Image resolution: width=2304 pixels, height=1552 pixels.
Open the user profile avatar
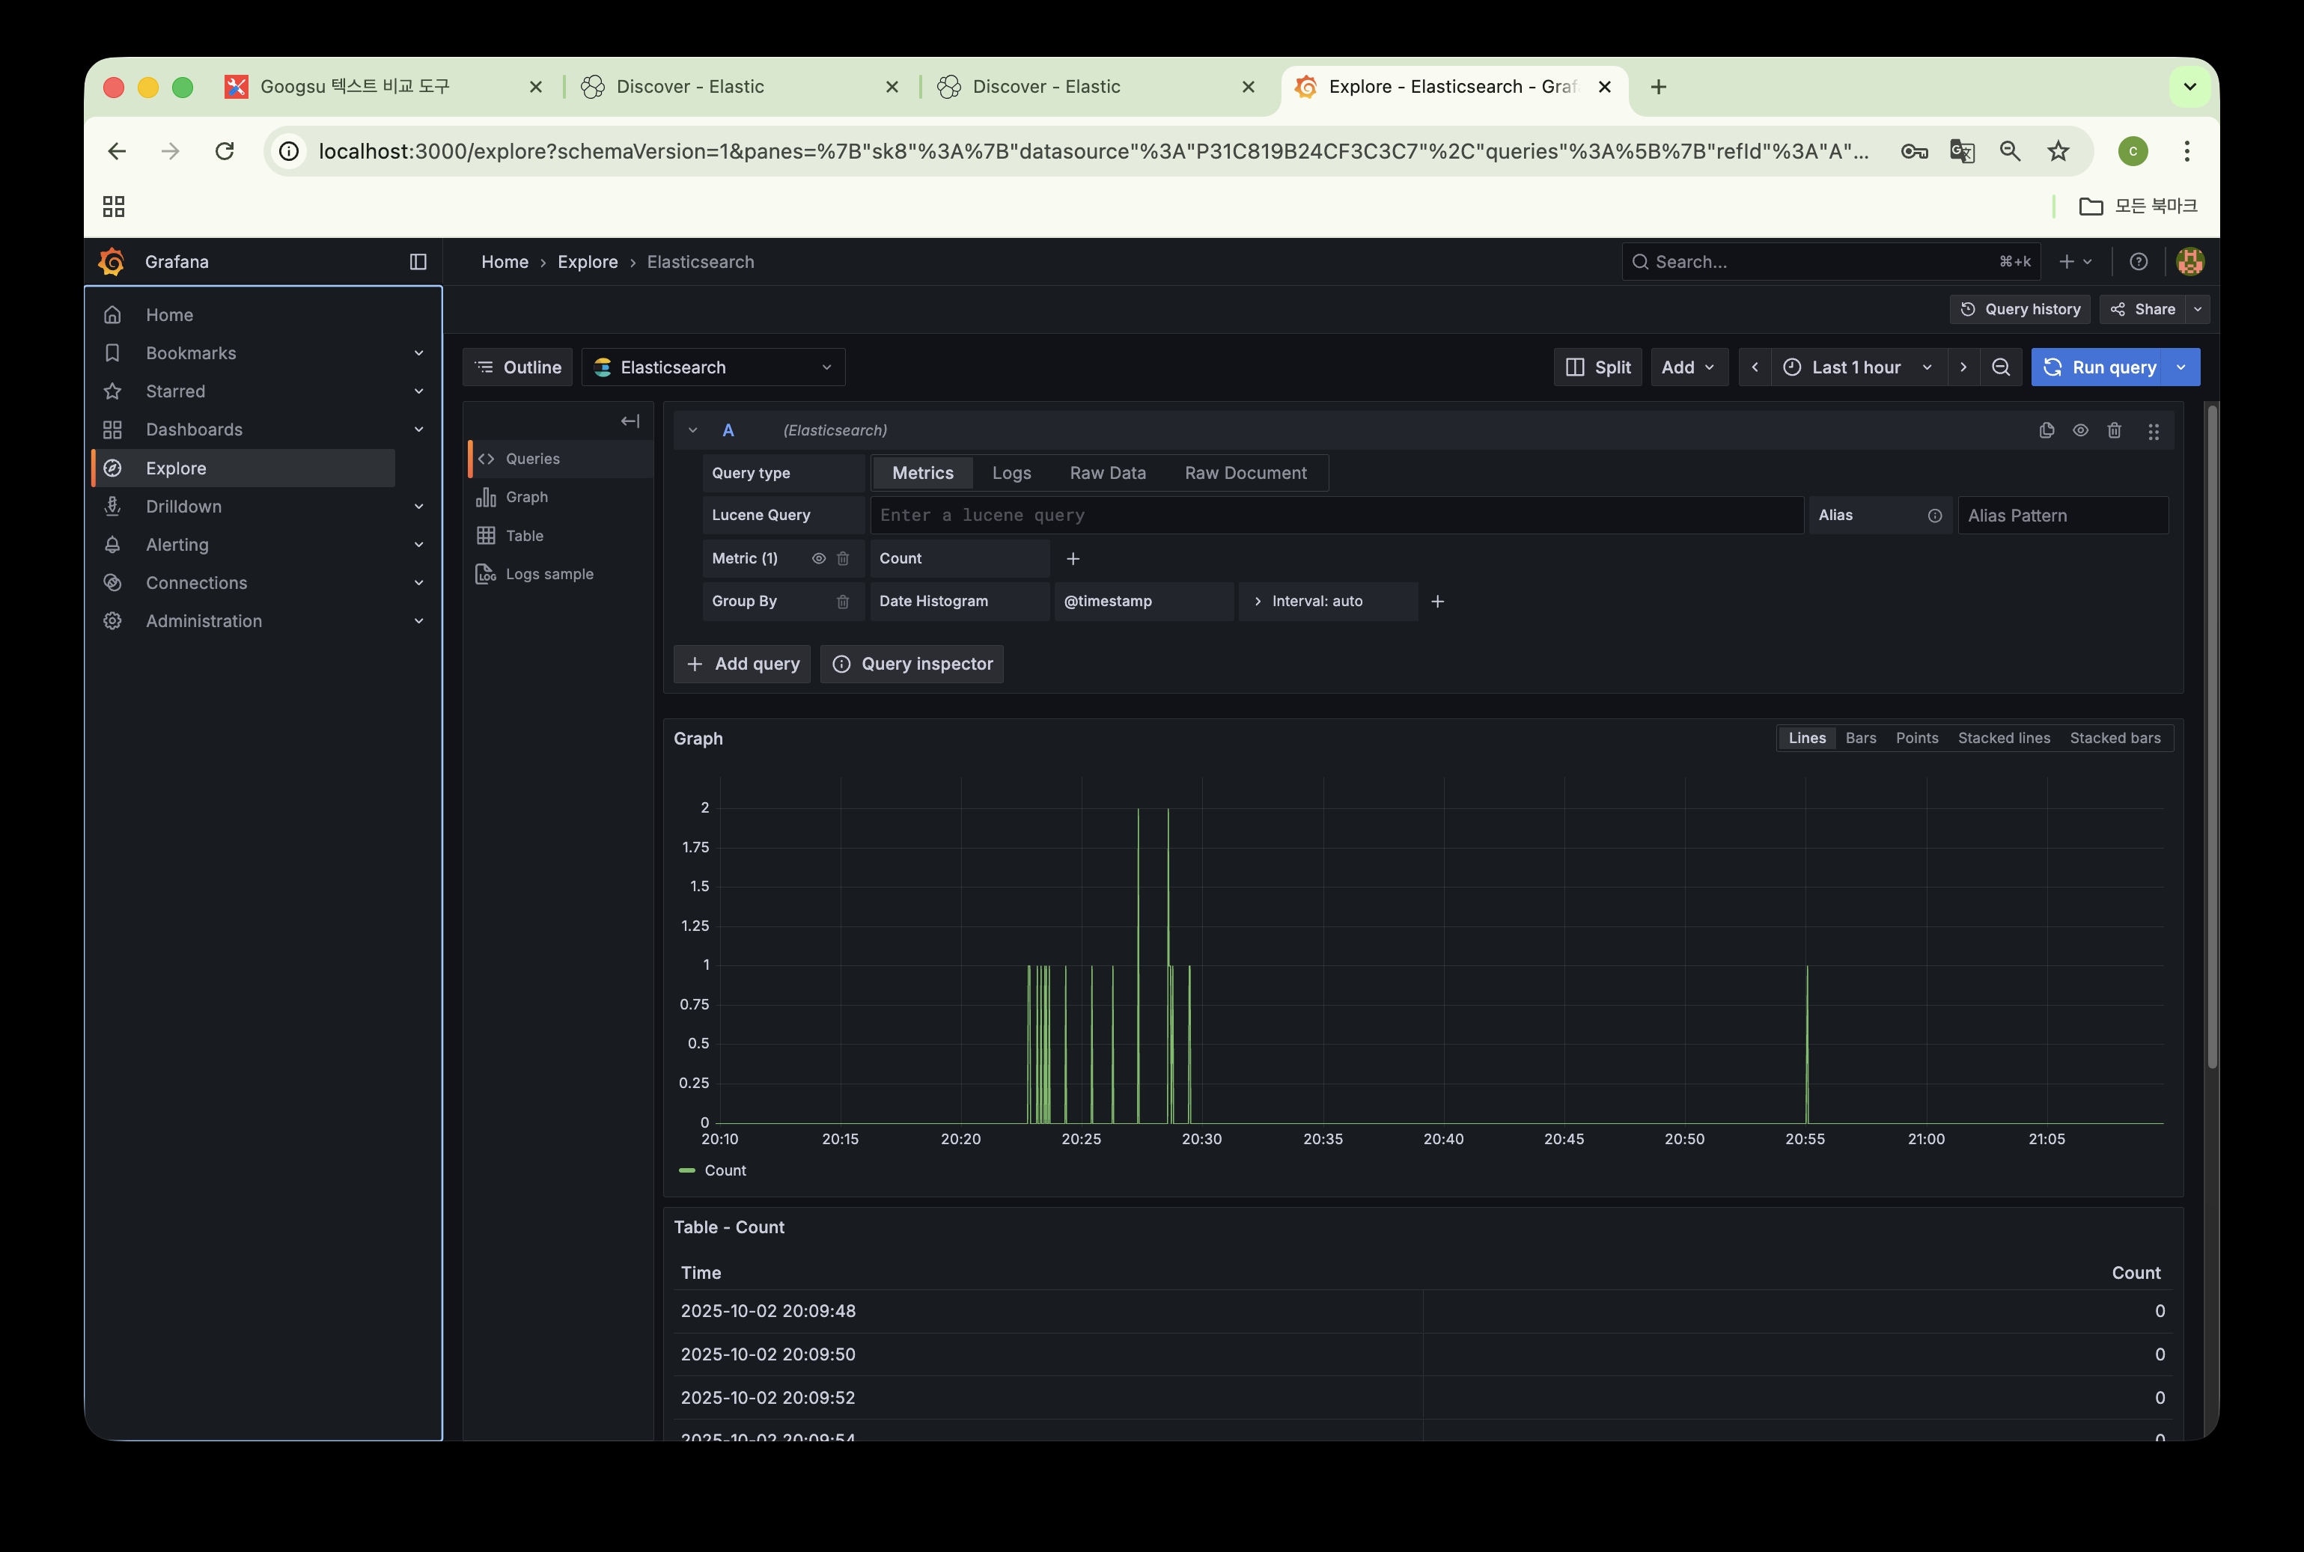coord(2190,261)
